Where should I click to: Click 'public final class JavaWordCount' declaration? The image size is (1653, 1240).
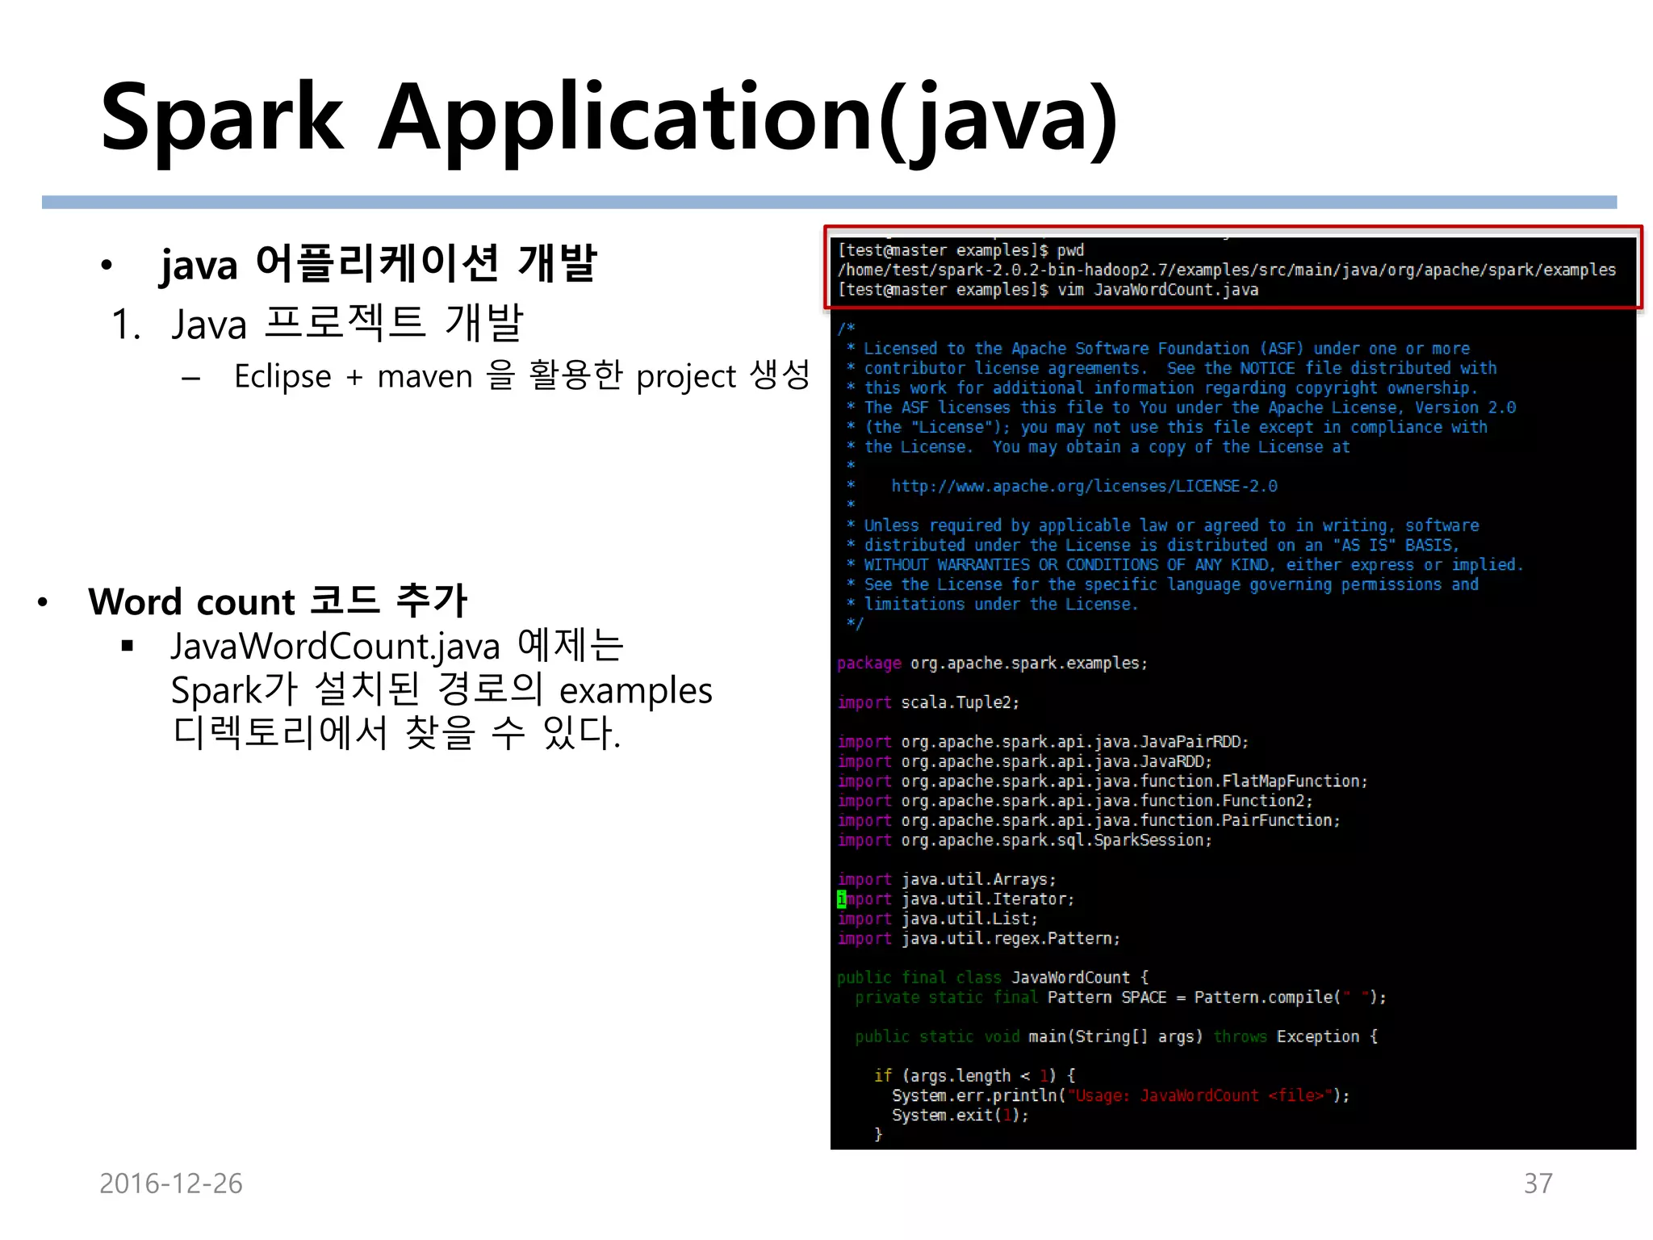click(992, 978)
